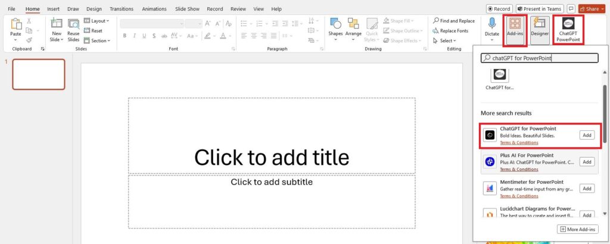The image size is (610, 244).
Task: Center text in Paragraph group
Action: point(254,36)
